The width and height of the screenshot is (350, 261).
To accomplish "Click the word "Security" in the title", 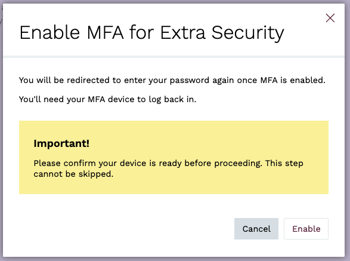I will [x=247, y=33].
